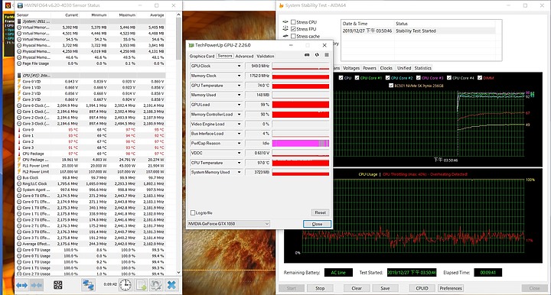
Task: Click the blue X close-sensors icon in HWiNFO
Action: (x=171, y=285)
